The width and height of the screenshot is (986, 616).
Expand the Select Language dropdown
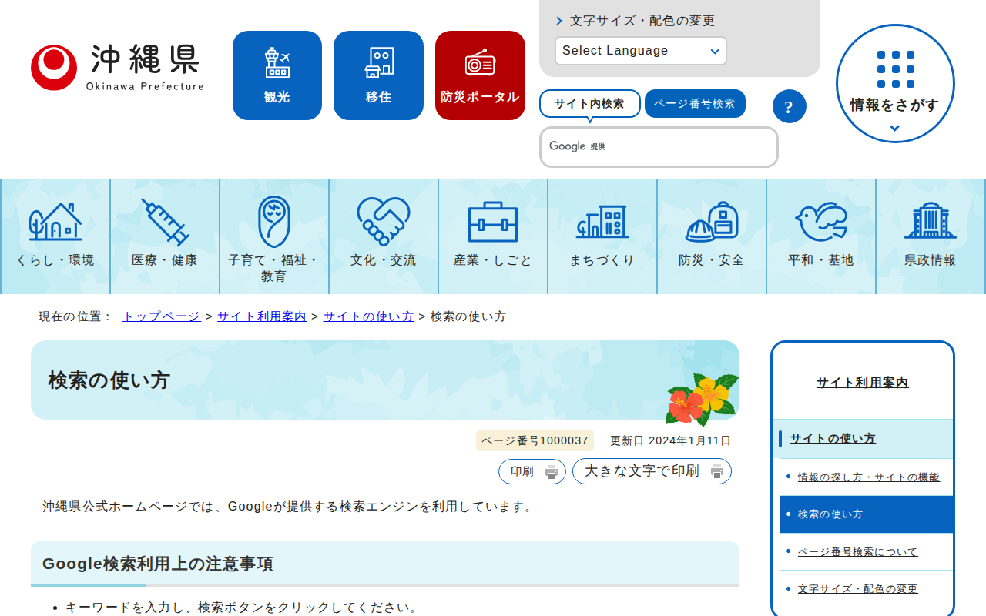coord(641,51)
